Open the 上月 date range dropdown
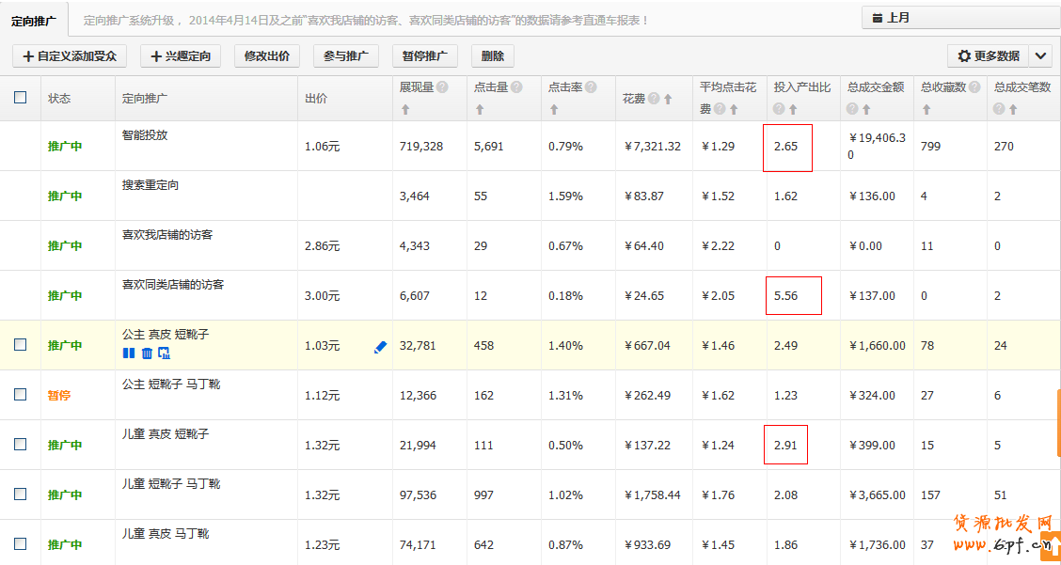 pos(955,18)
